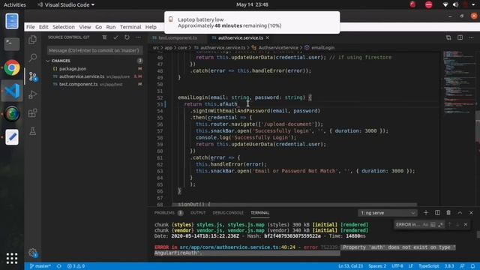480x270 pixels.
Task: Refresh the source control list
Action: click(127, 37)
